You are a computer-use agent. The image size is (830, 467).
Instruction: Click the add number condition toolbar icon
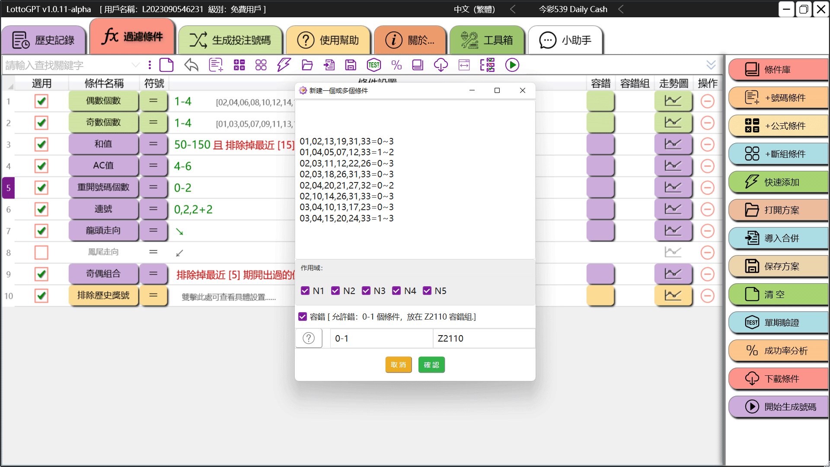(x=216, y=65)
